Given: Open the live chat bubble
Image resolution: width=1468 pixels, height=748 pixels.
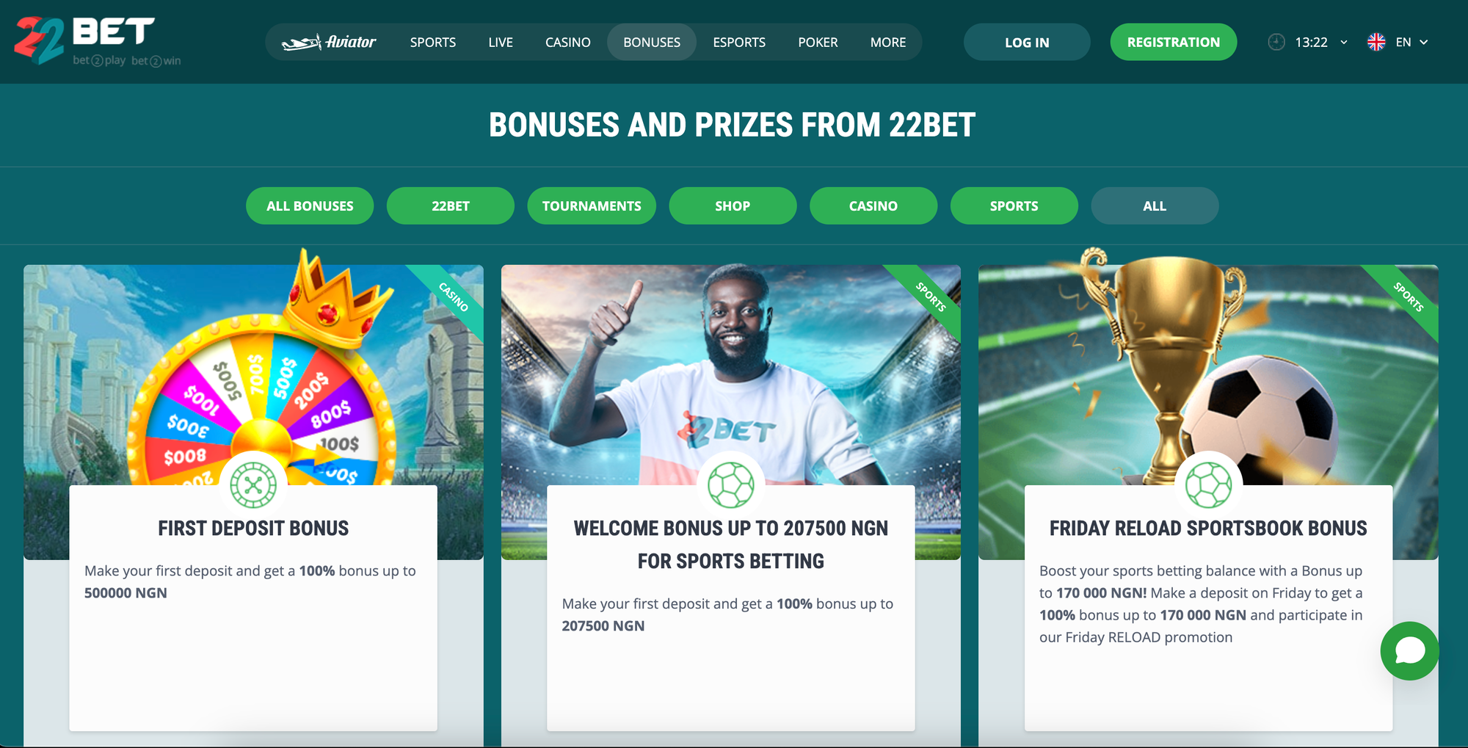Looking at the screenshot, I should (x=1409, y=651).
